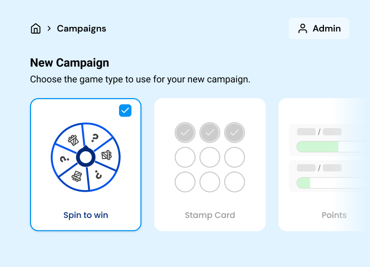The image size is (370, 267).
Task: Click the middle checked stamp in top row
Action: tap(210, 133)
